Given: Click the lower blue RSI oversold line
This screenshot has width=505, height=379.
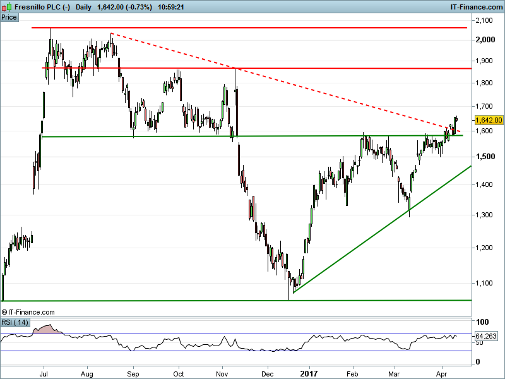Looking at the screenshot, I should coord(235,351).
